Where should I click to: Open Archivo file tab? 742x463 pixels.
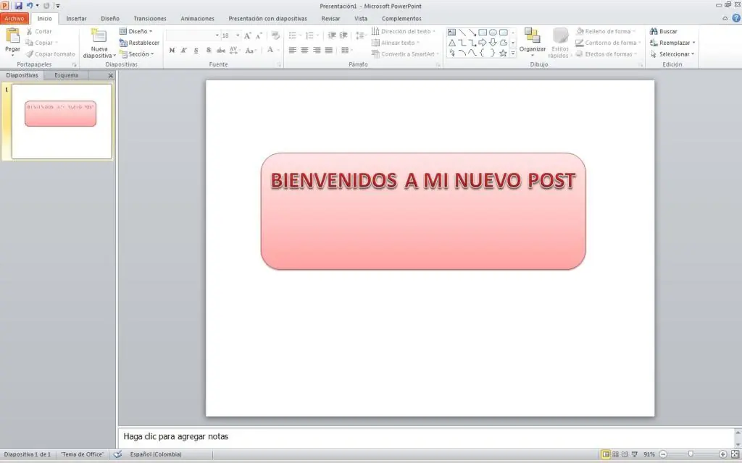[14, 18]
